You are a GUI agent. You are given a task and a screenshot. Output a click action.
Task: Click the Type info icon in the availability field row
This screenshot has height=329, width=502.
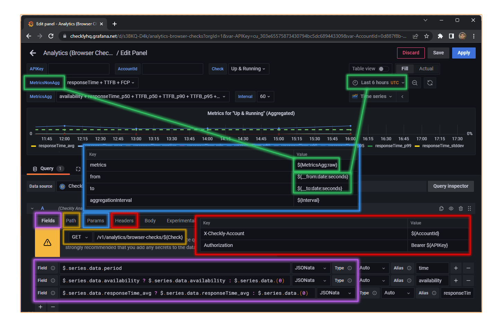350,281
